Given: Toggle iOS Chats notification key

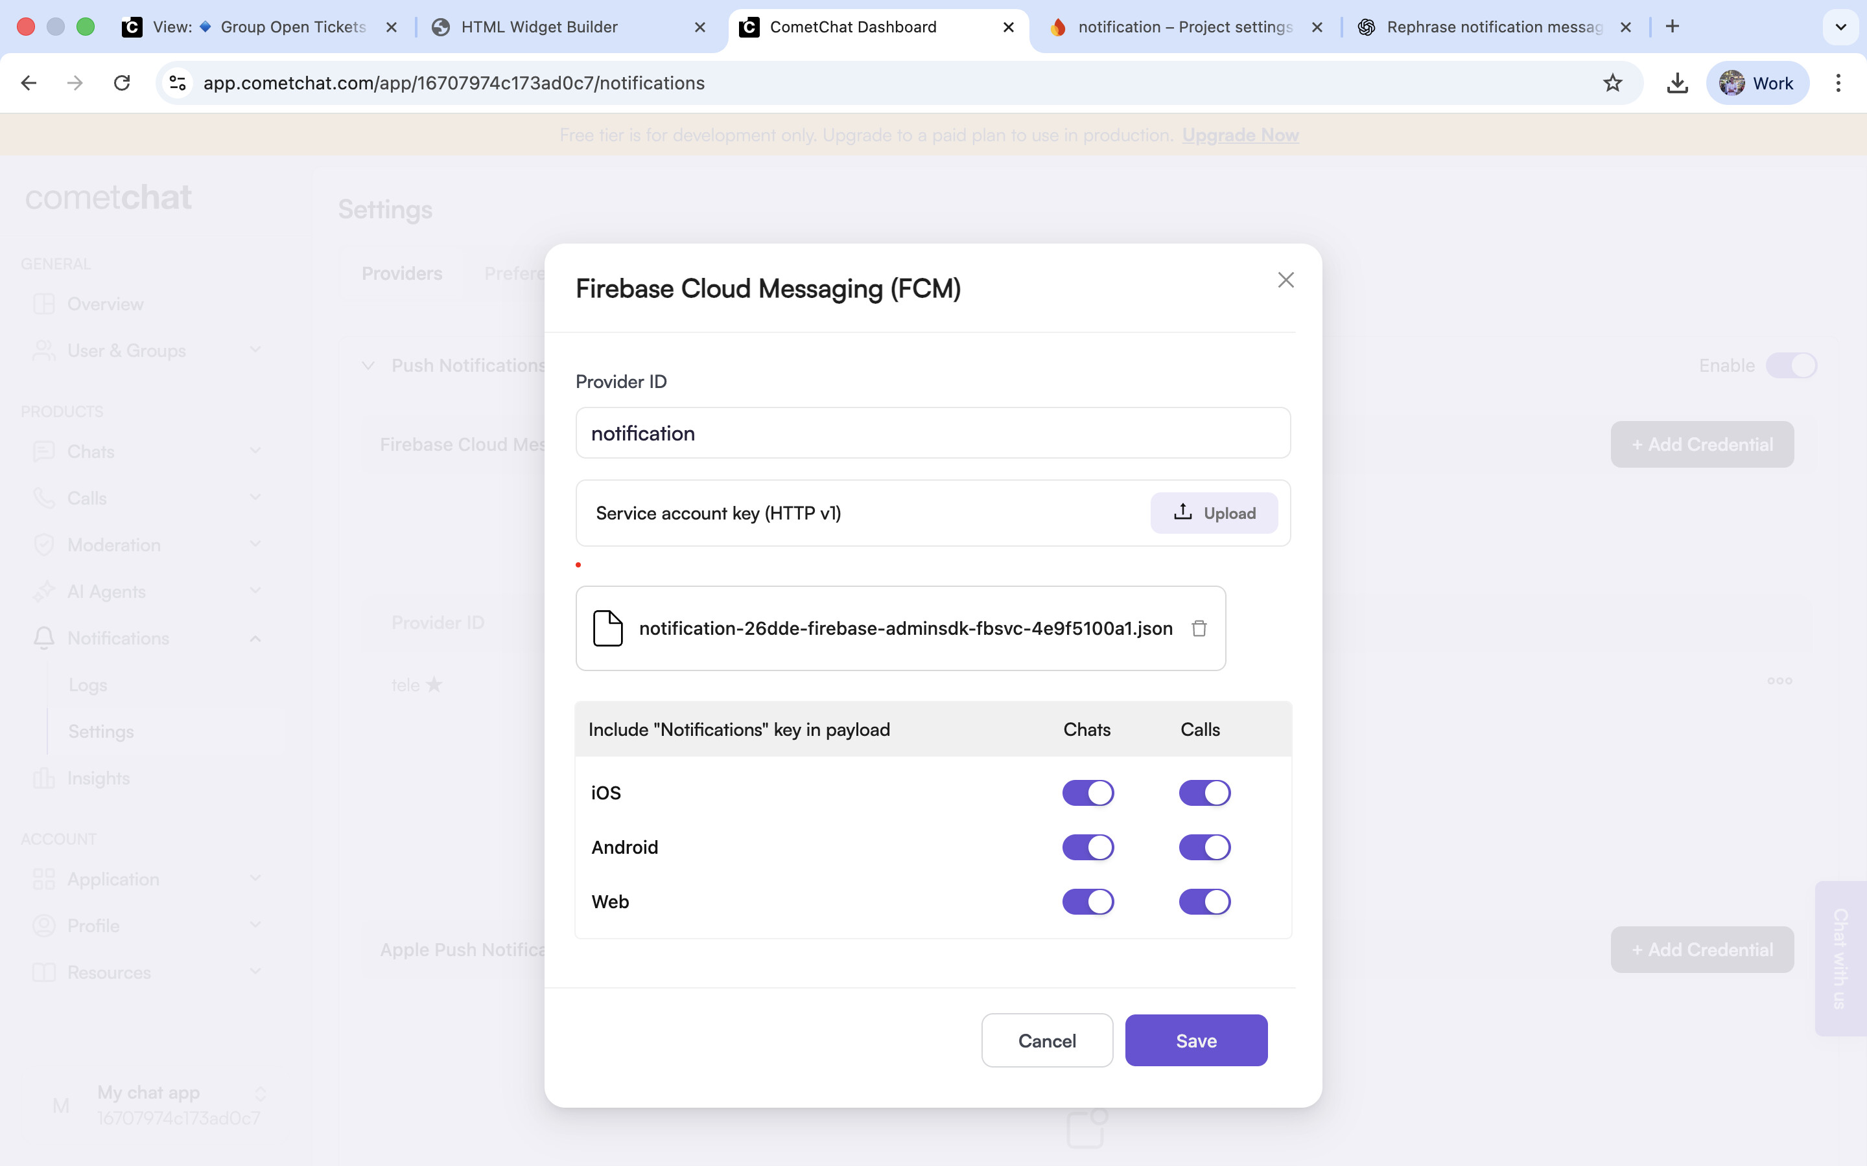Looking at the screenshot, I should coord(1088,793).
